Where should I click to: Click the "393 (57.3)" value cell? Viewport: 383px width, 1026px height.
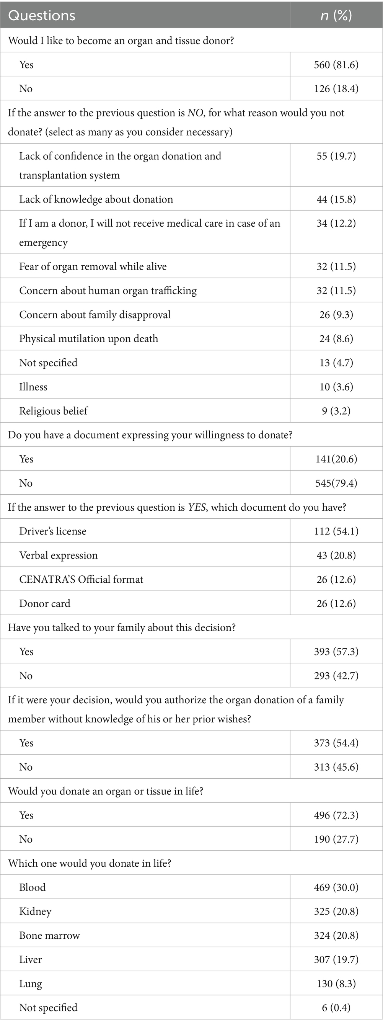point(336,651)
